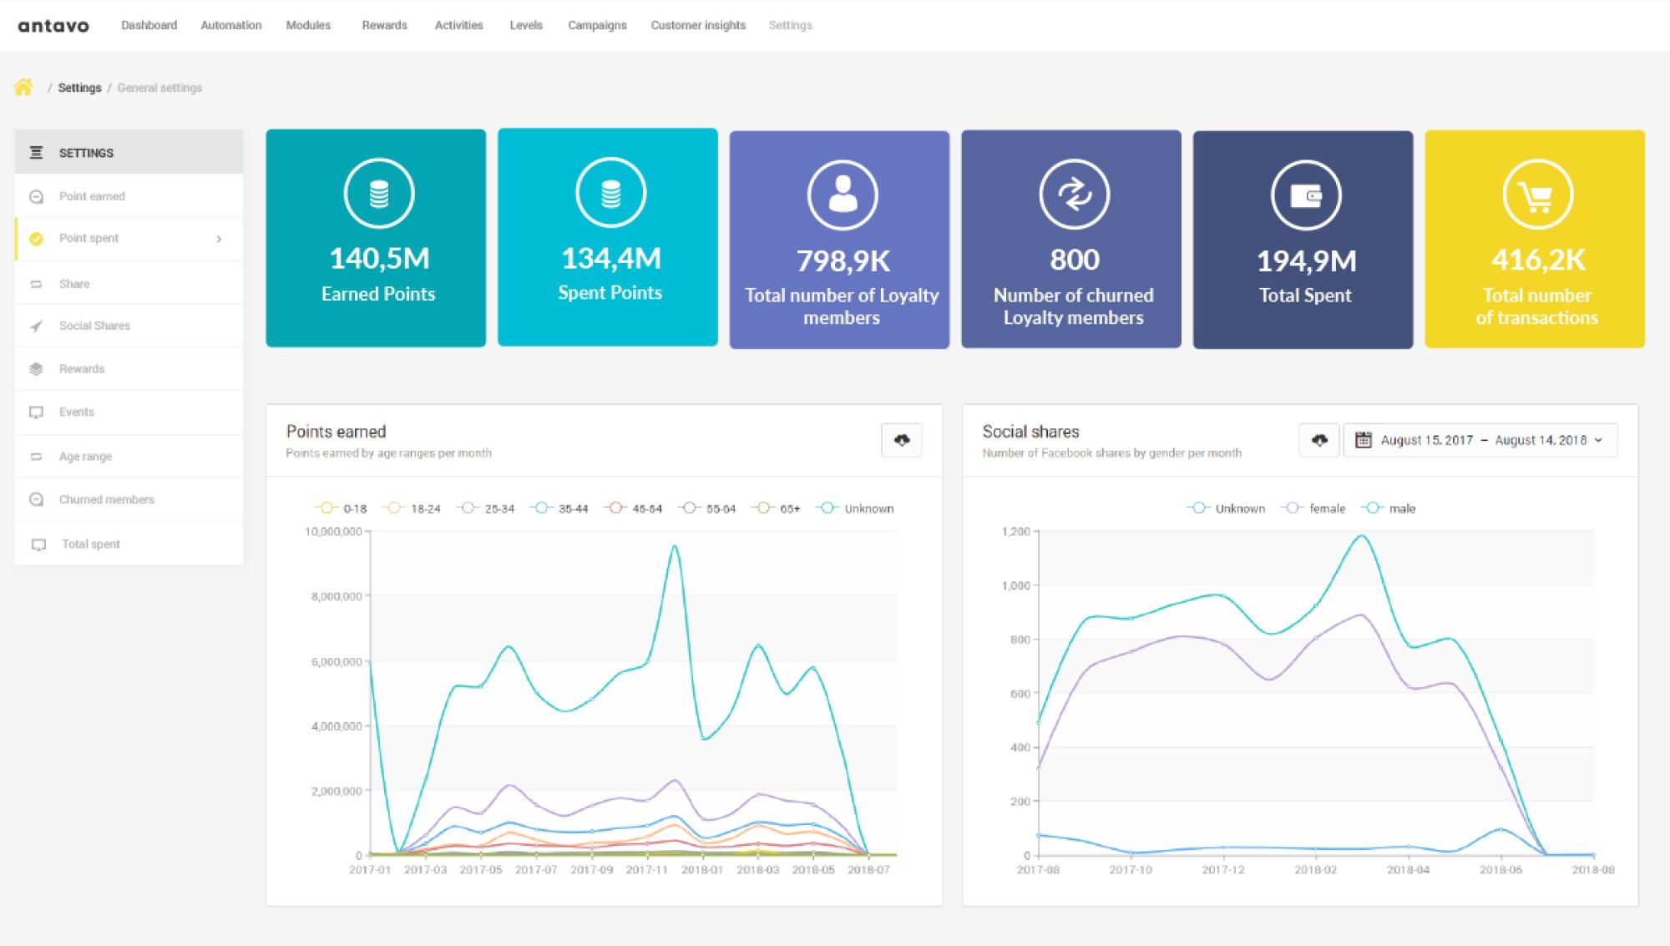Select Churned members in sidebar
Screen dimensions: 1670x946
106,499
